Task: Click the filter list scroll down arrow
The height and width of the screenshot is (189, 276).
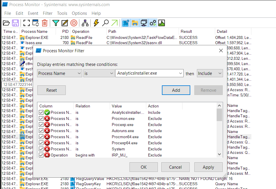Action: click(219, 154)
